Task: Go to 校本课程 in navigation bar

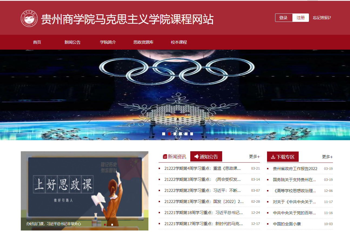Action: pos(179,42)
